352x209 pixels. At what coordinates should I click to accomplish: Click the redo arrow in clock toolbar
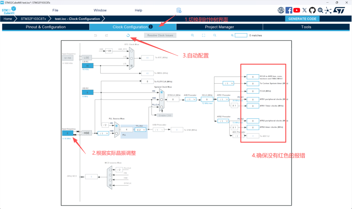pos(106,35)
